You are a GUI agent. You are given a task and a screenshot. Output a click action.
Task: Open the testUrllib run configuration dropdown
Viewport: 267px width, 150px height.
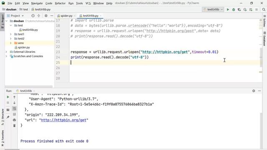213,10
